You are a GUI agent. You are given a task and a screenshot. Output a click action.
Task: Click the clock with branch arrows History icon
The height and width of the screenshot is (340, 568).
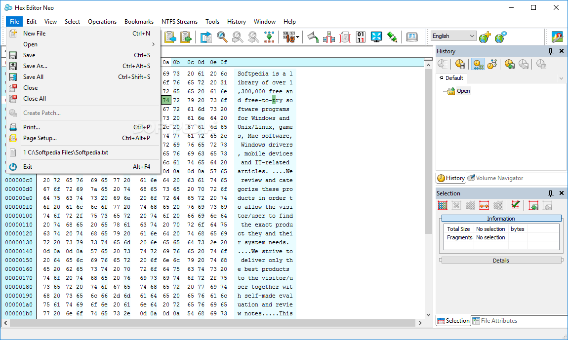tap(492, 64)
